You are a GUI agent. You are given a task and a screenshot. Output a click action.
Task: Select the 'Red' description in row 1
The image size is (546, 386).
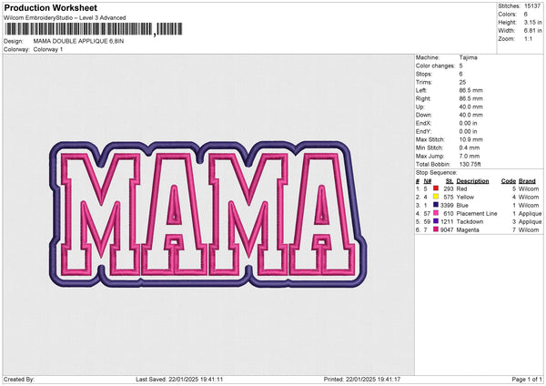(x=461, y=188)
